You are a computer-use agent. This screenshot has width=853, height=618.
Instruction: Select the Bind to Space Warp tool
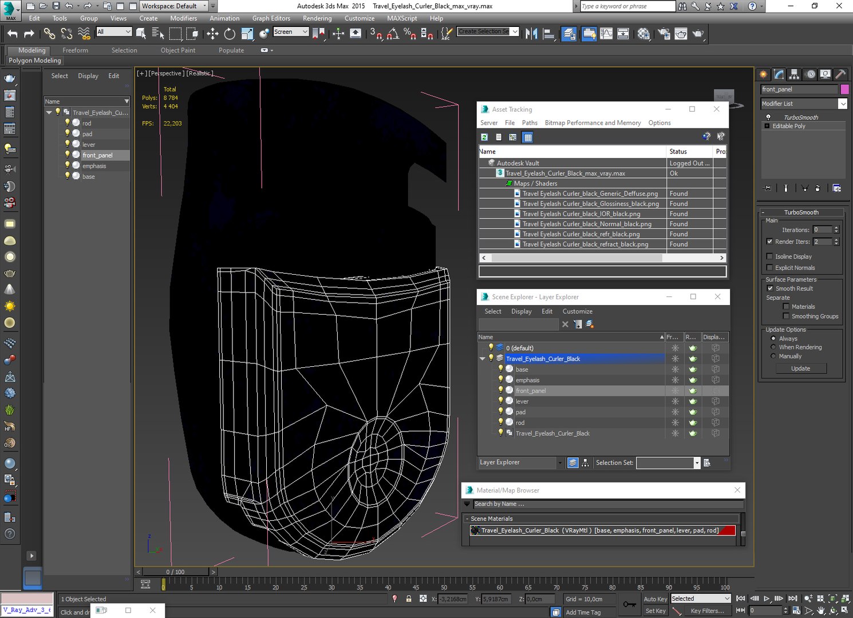click(x=84, y=34)
